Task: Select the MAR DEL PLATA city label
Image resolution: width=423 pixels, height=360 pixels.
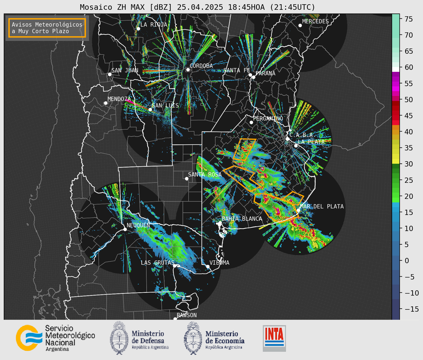Action: pyautogui.click(x=322, y=207)
